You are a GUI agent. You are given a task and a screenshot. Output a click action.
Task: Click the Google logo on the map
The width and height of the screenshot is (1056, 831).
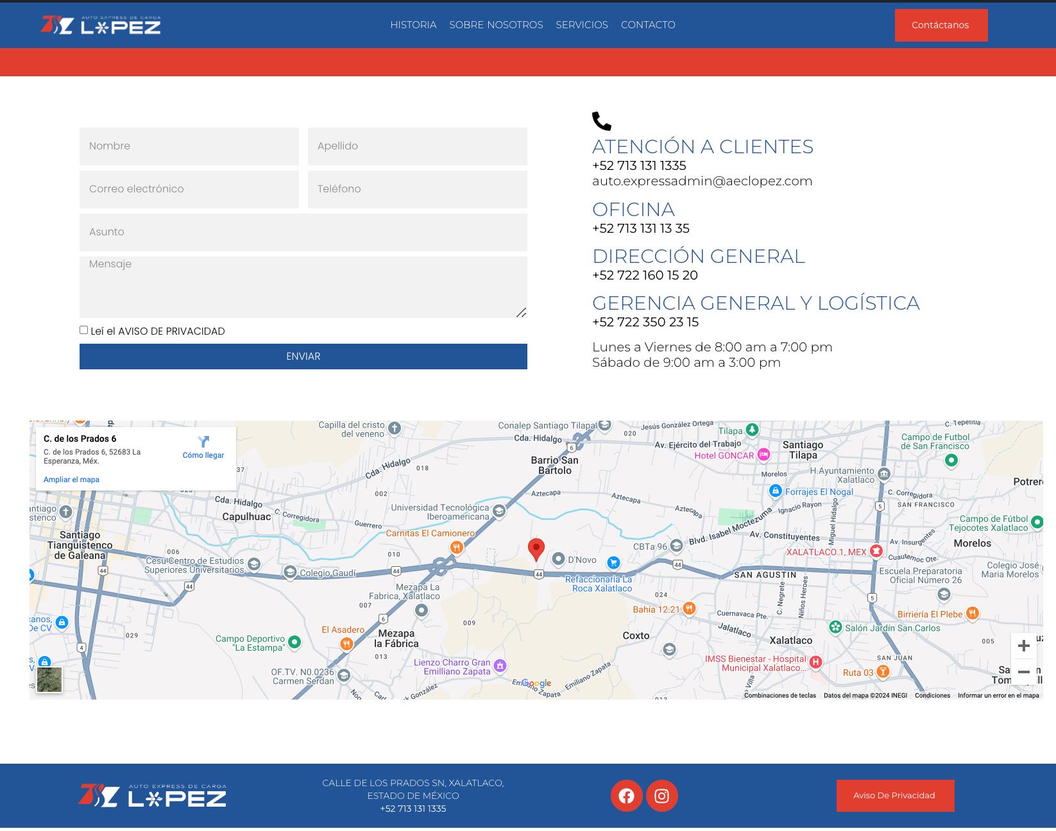click(x=536, y=684)
